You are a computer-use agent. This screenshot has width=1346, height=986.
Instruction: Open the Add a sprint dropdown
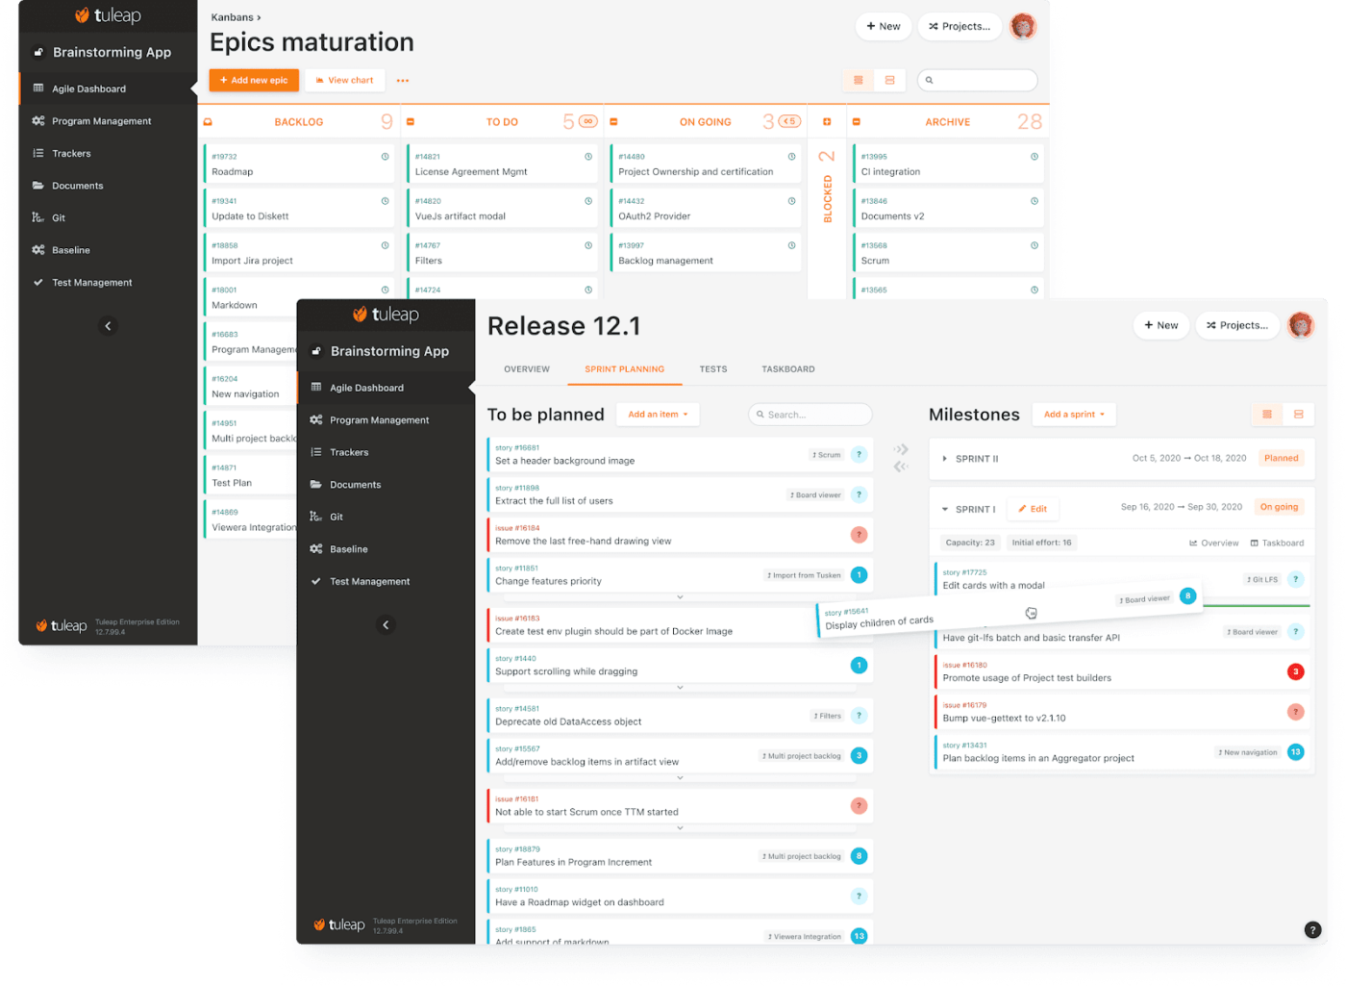[x=1074, y=415]
